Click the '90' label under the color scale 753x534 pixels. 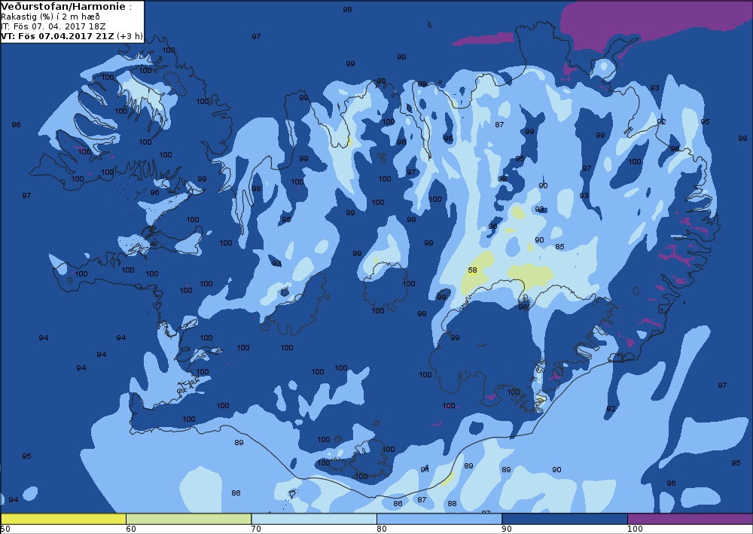tap(507, 529)
